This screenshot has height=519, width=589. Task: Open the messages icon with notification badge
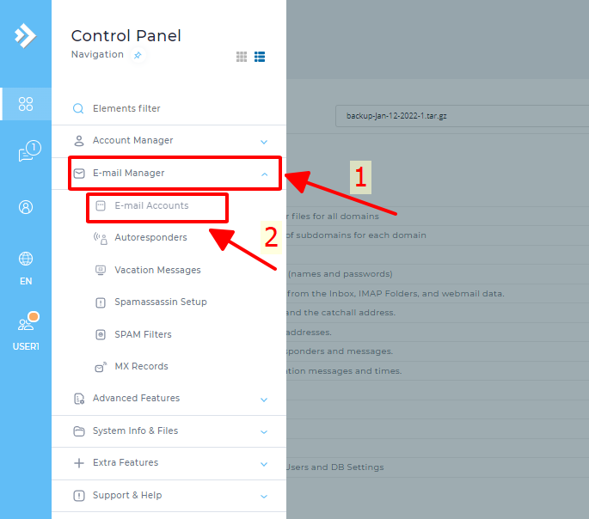27,153
